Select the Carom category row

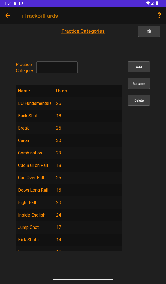tap(24, 140)
